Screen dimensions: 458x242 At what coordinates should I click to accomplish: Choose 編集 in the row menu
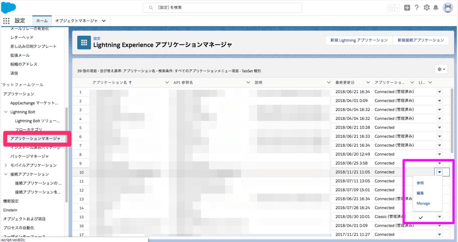click(x=420, y=193)
